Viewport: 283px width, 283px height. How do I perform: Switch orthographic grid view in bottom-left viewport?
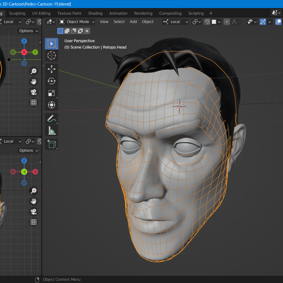point(33,222)
